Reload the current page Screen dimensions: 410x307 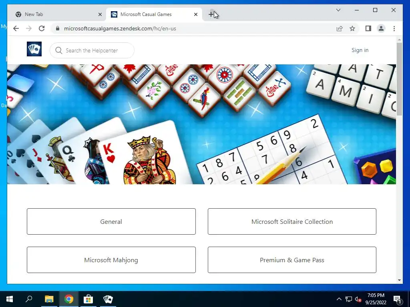coord(42,28)
